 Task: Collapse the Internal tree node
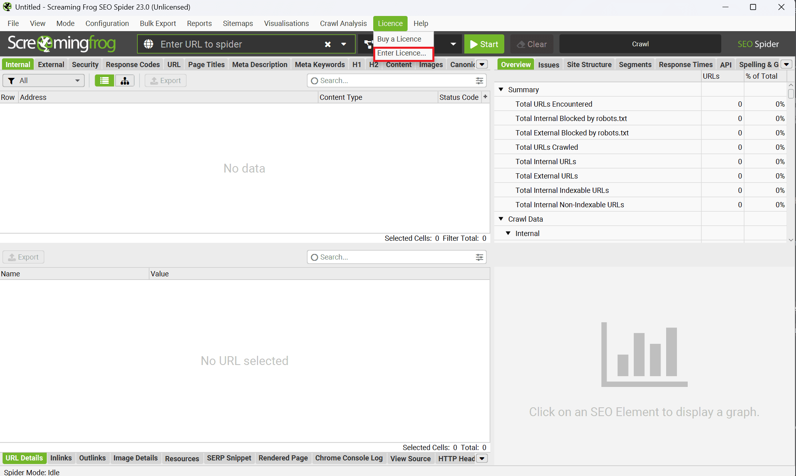[508, 233]
